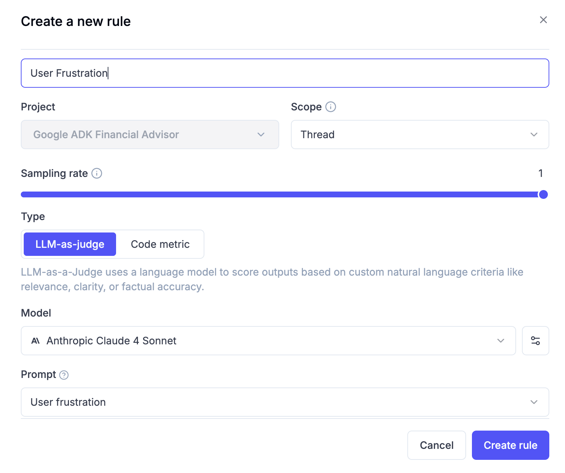This screenshot has width=565, height=473.
Task: Open the Scope dropdown showing Thread
Action: 420,135
